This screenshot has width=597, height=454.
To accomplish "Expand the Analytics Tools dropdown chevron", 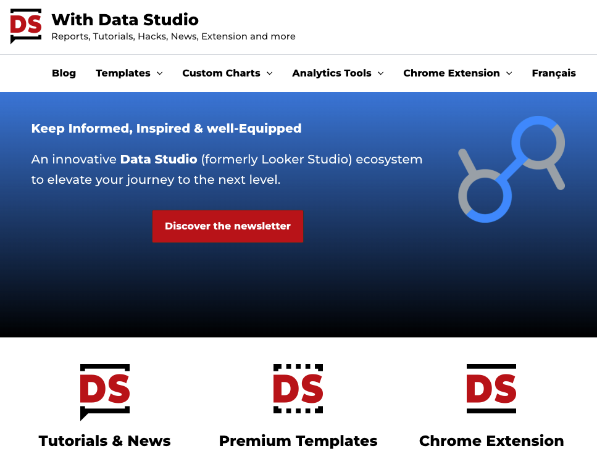I will pyautogui.click(x=381, y=73).
